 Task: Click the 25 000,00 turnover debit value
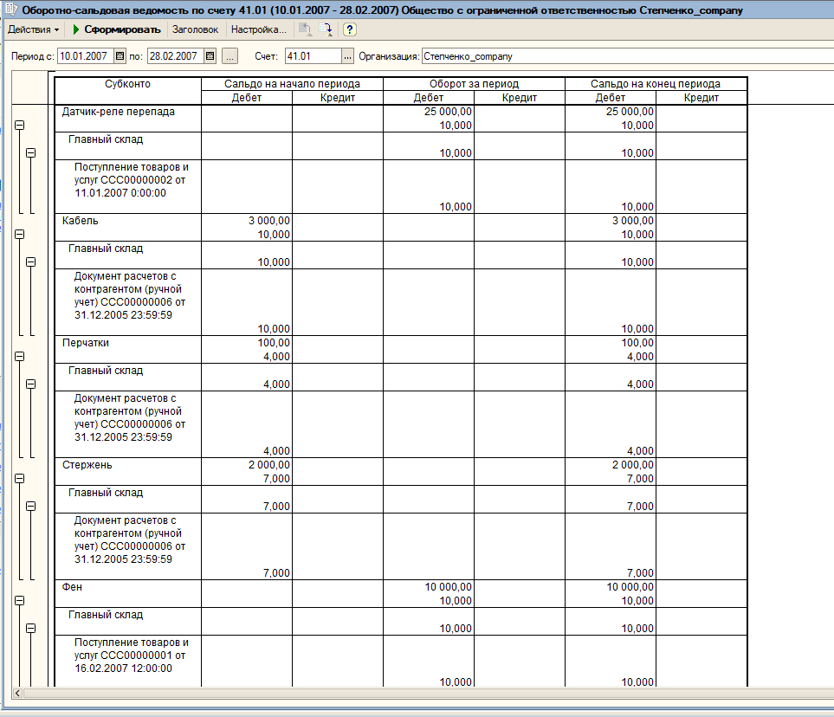tap(448, 112)
